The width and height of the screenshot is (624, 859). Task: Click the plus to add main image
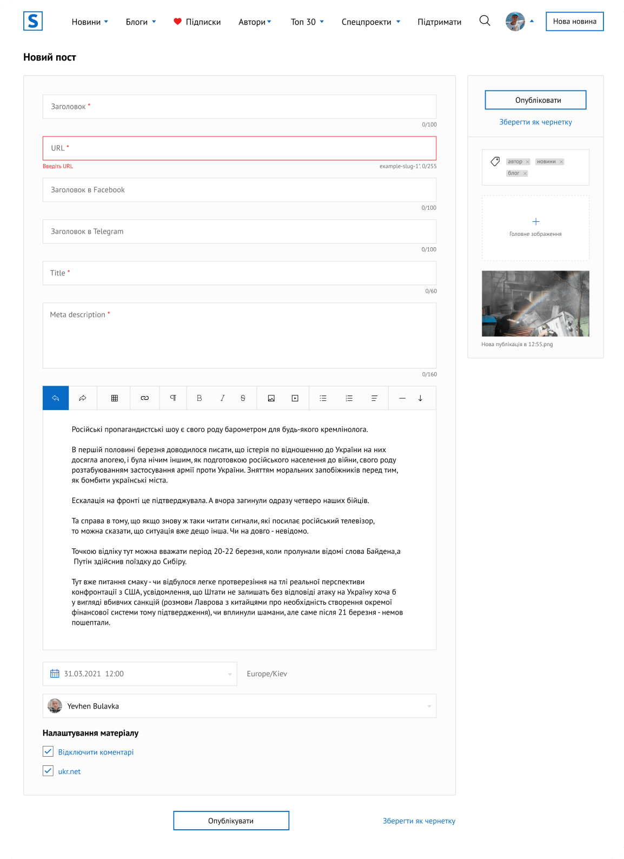[x=536, y=221]
